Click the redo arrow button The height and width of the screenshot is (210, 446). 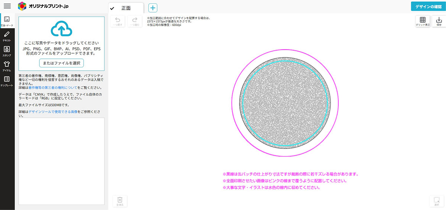pyautogui.click(x=135, y=21)
